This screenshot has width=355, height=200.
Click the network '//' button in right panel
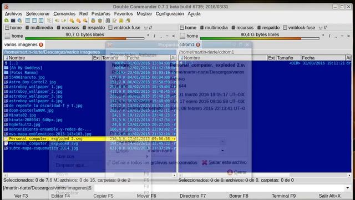(x=323, y=28)
